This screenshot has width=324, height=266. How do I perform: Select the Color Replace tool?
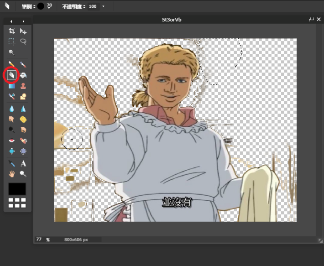(11, 96)
